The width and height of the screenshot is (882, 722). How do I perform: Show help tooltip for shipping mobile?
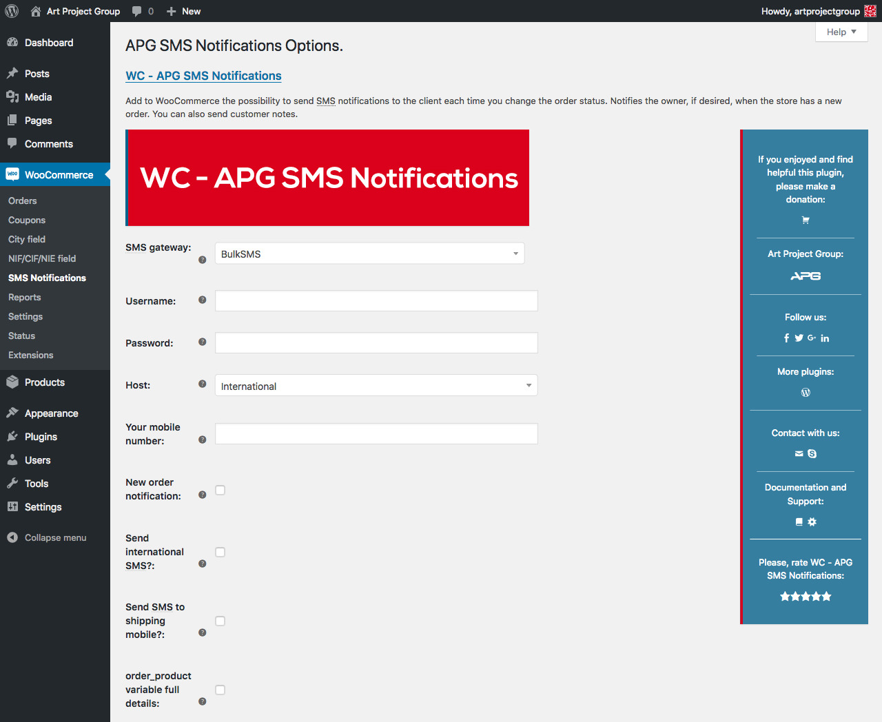(203, 632)
